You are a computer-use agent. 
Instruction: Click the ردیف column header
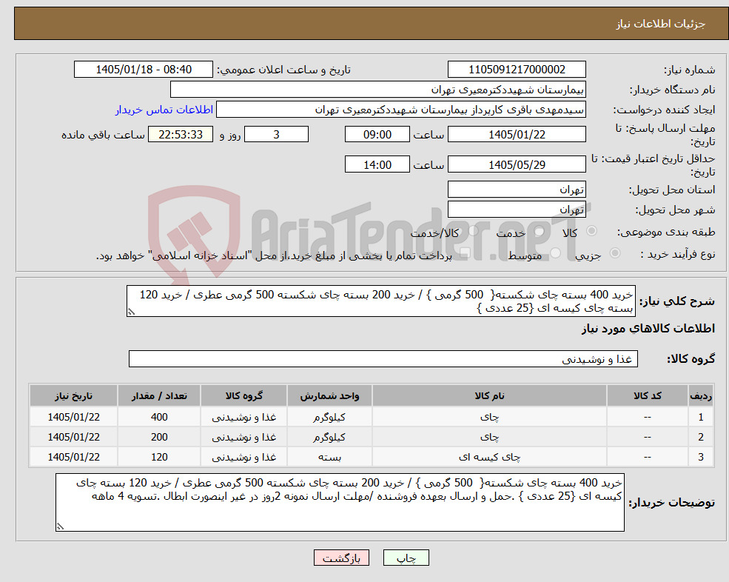[x=701, y=396]
